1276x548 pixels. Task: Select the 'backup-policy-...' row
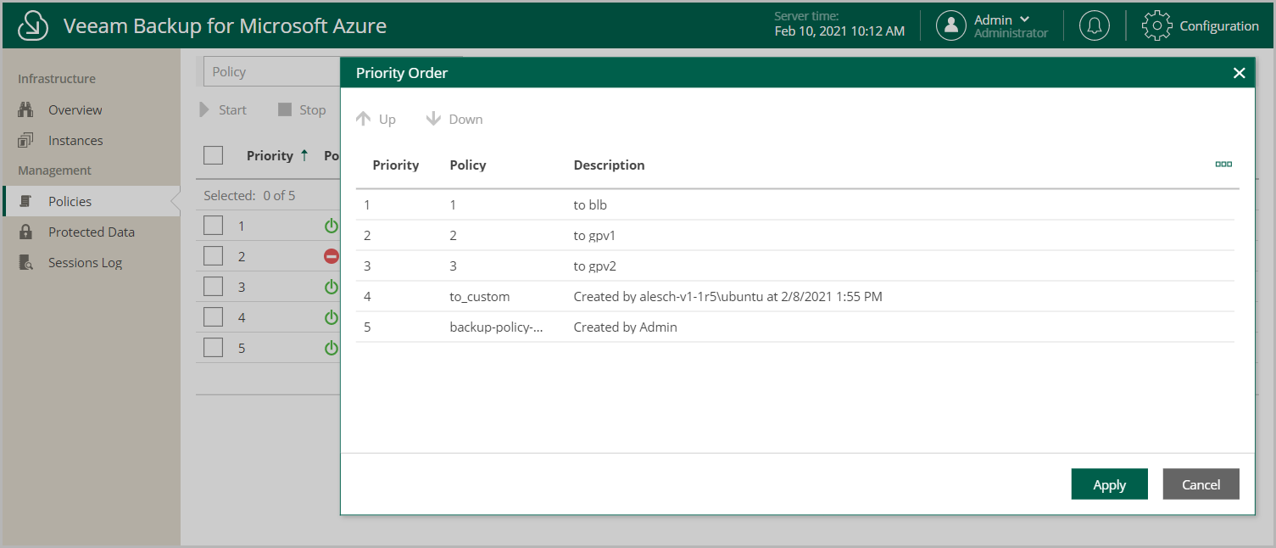coord(794,327)
